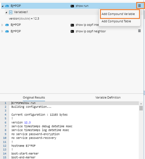Open hamburger menu on show run row
This screenshot has height=159, width=145.
tap(140, 5)
